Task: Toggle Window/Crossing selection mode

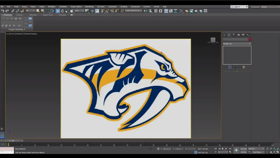Action: [x=52, y=11]
